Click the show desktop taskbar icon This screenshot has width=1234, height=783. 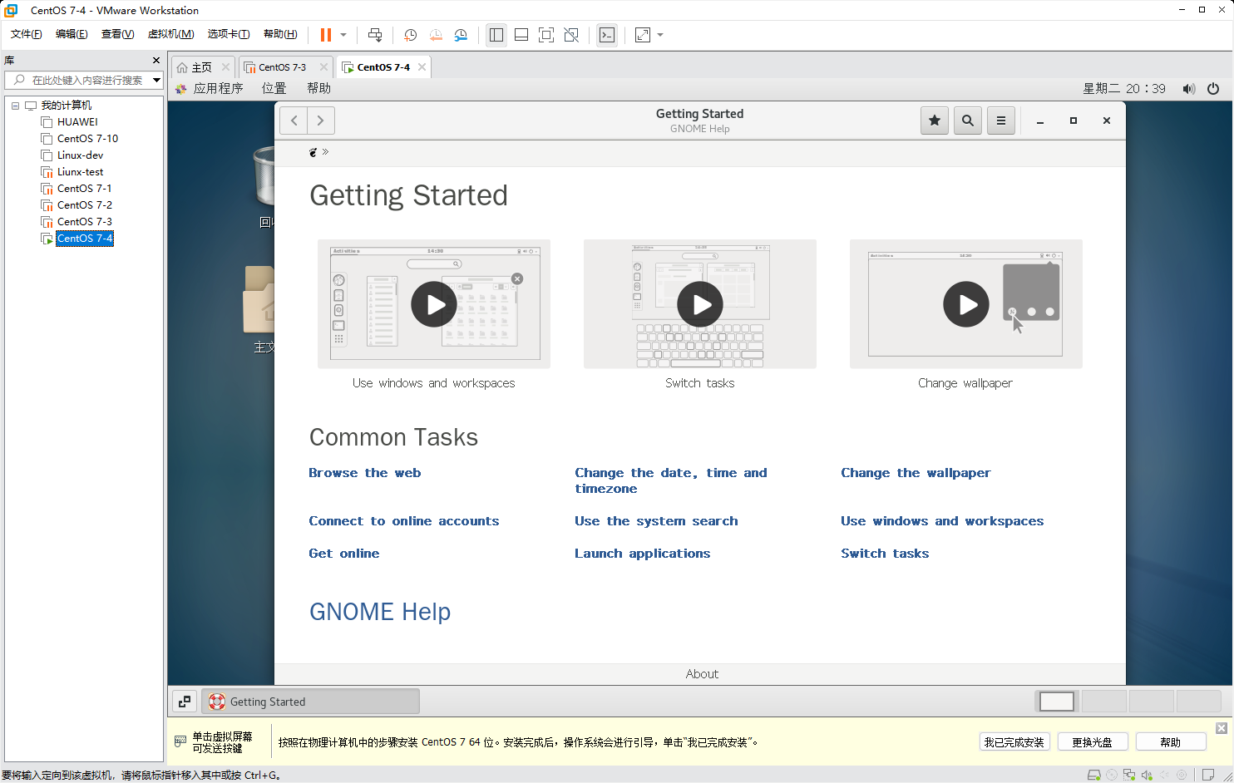point(185,702)
